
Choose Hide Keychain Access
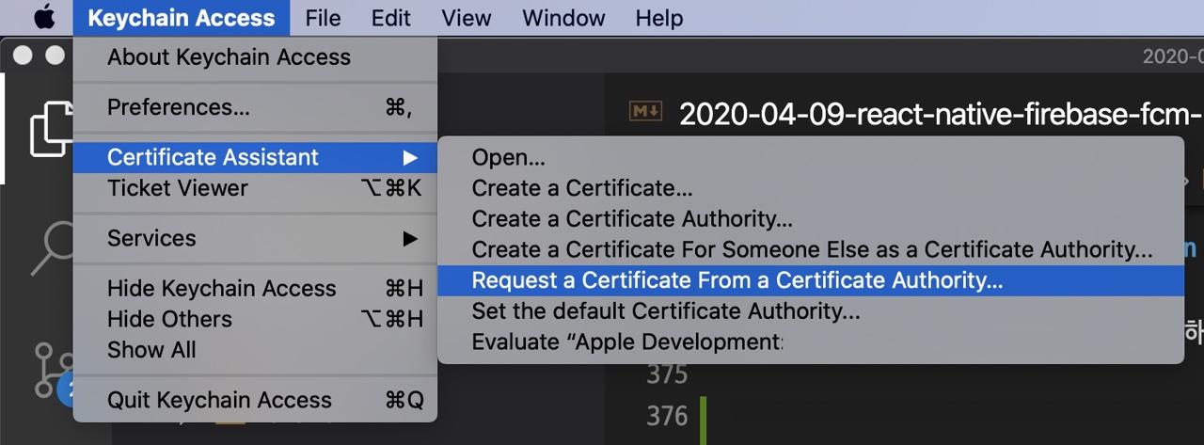tap(255, 289)
